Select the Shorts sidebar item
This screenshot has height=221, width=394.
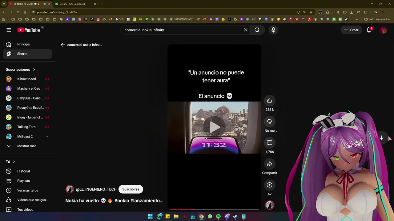(28, 54)
